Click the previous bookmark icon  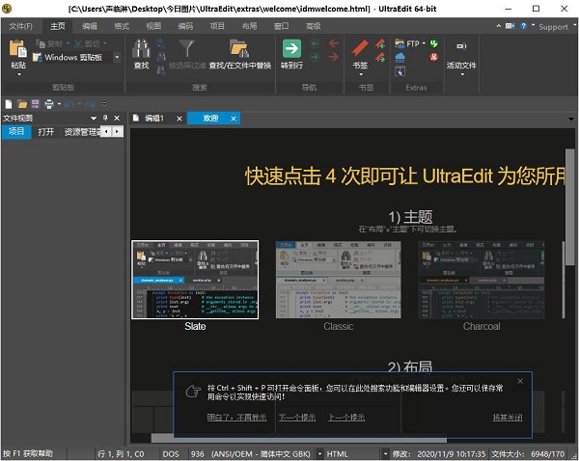[x=380, y=44]
